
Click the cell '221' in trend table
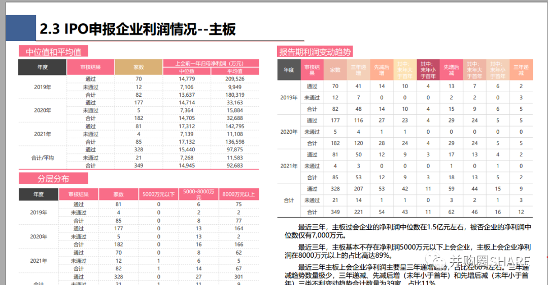[359, 212]
